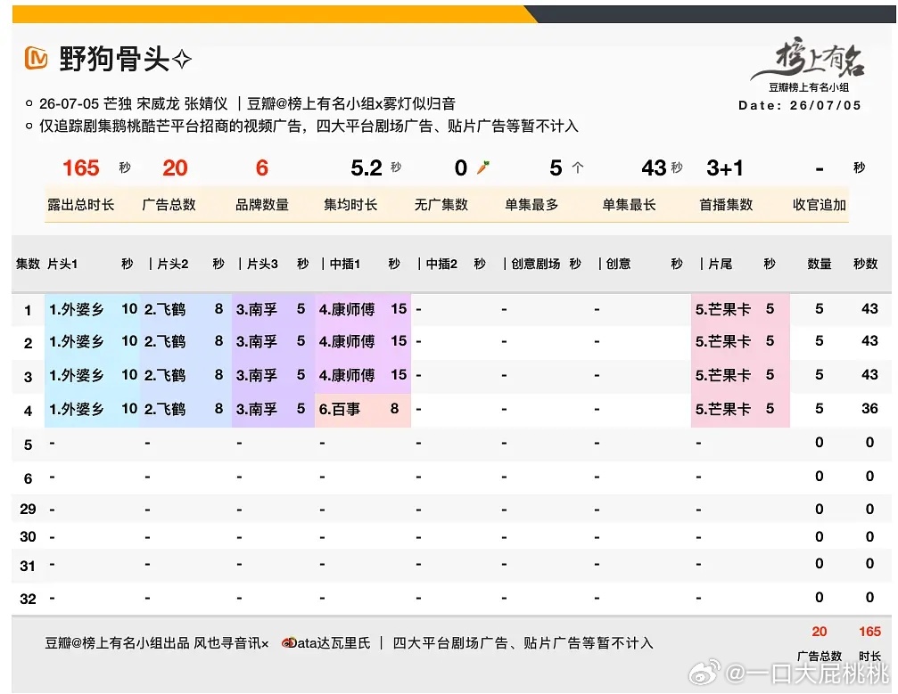The width and height of the screenshot is (898, 694).
Task: Click the orange Mango TV logo
Action: click(36, 58)
